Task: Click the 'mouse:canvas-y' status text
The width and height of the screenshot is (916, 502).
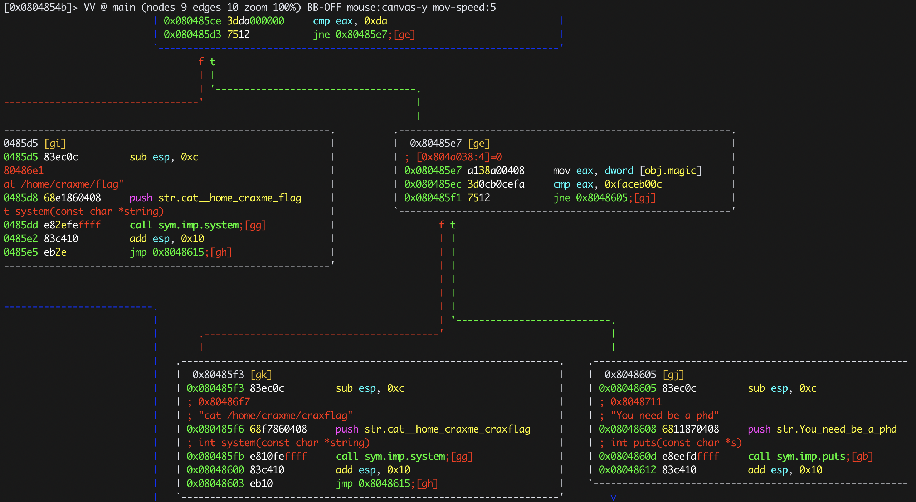Action: (x=387, y=7)
